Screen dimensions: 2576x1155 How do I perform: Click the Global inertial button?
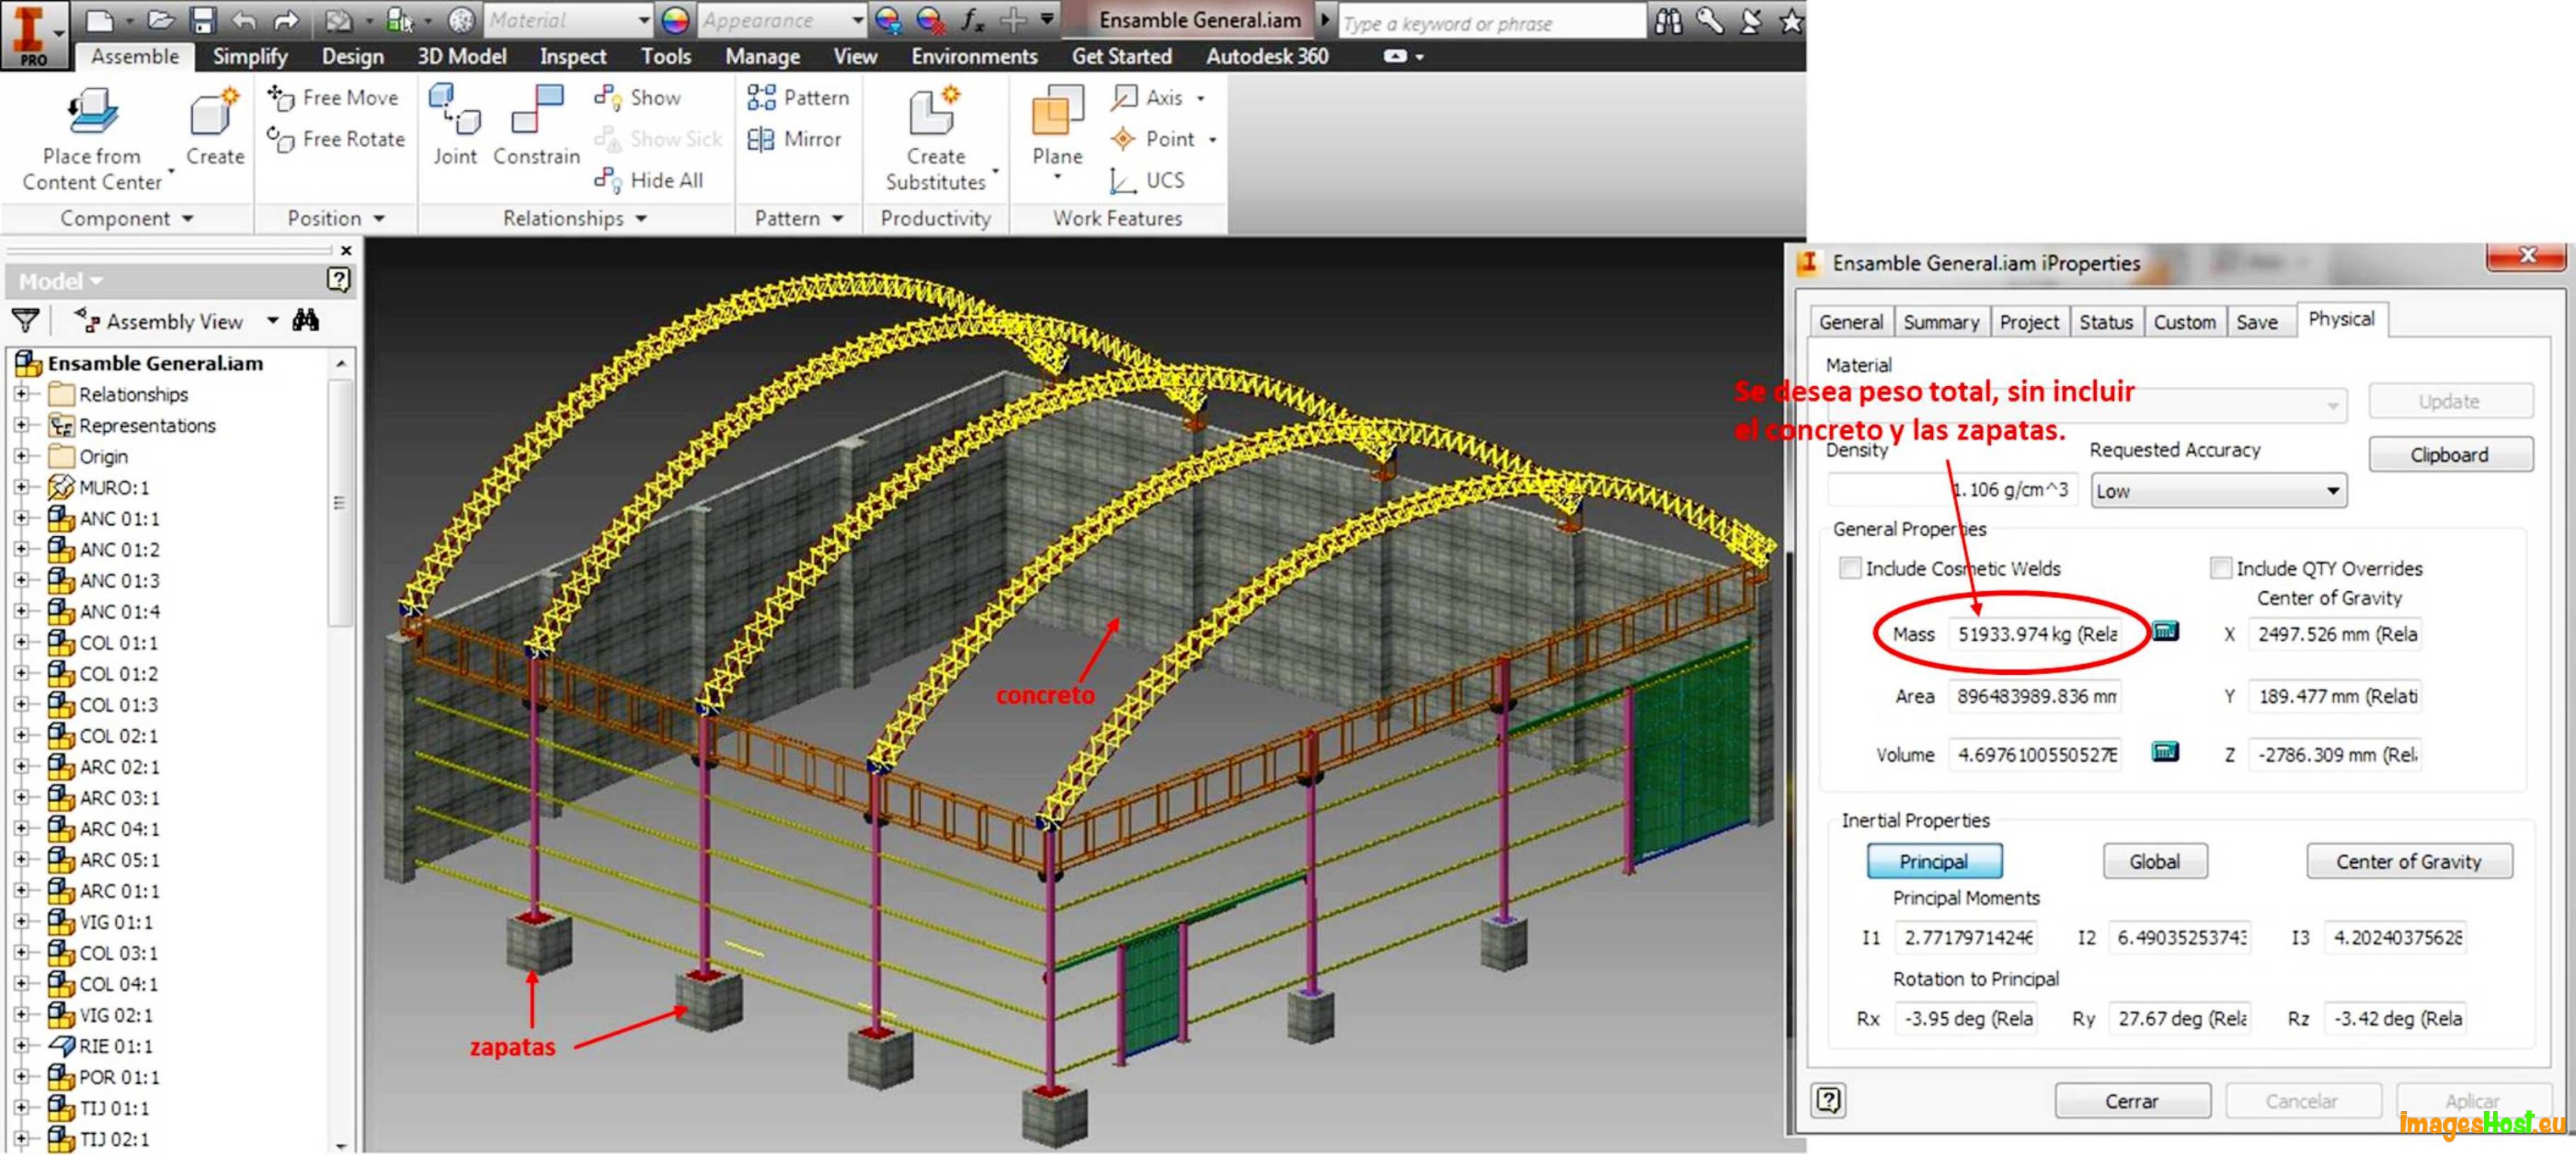pos(2154,861)
